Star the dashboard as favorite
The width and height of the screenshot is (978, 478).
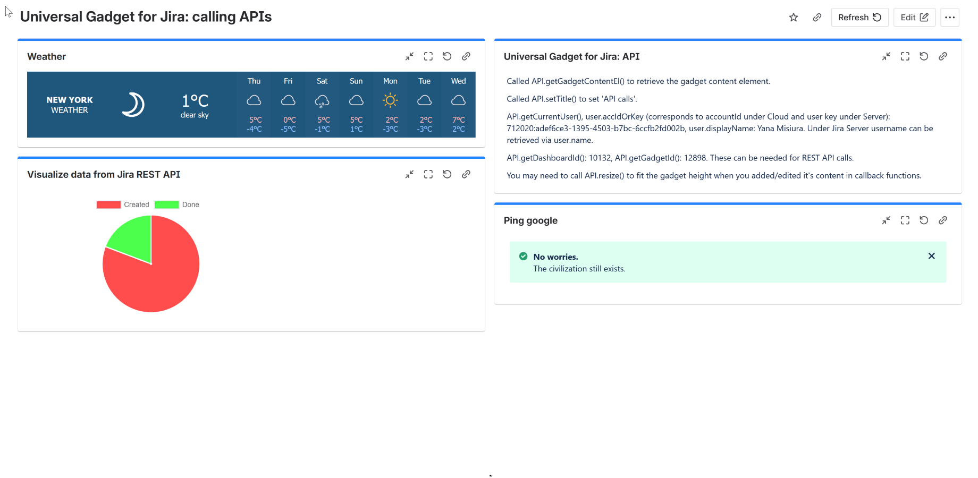[793, 17]
